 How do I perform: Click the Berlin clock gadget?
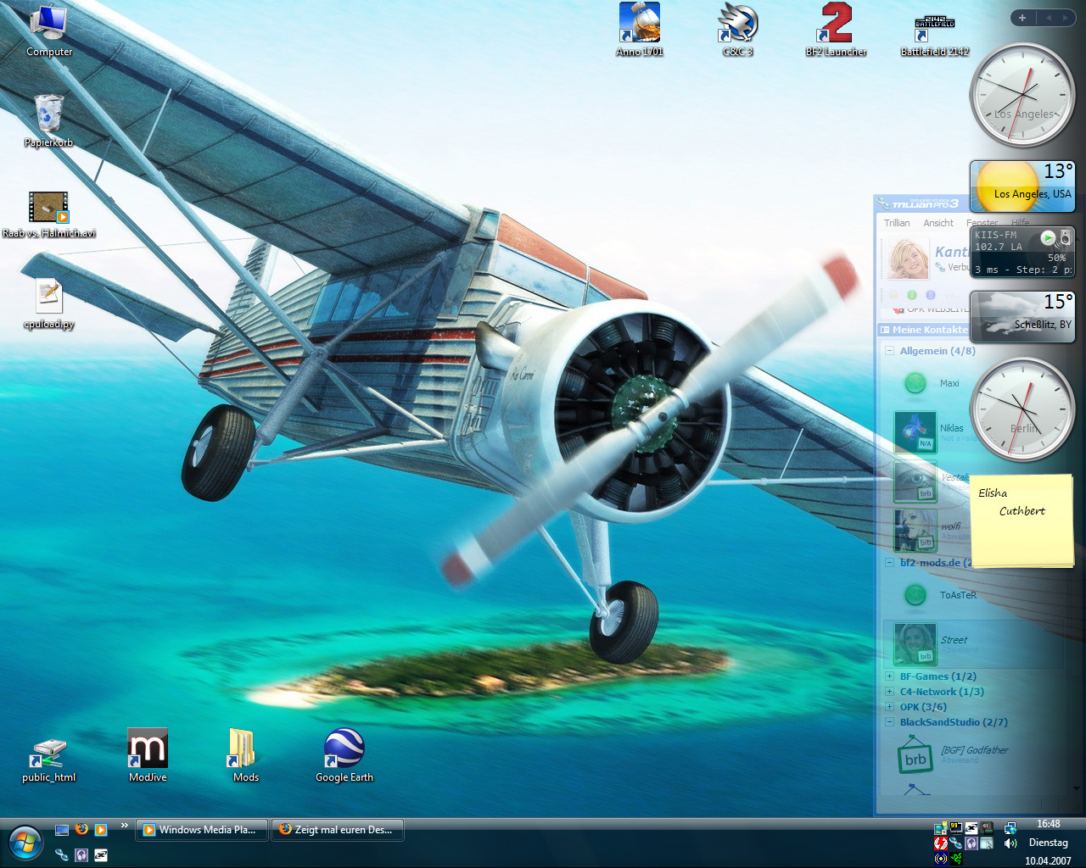click(x=1022, y=410)
